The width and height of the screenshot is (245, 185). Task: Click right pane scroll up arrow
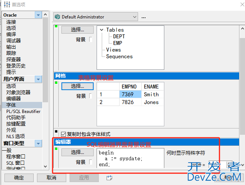[242, 28]
